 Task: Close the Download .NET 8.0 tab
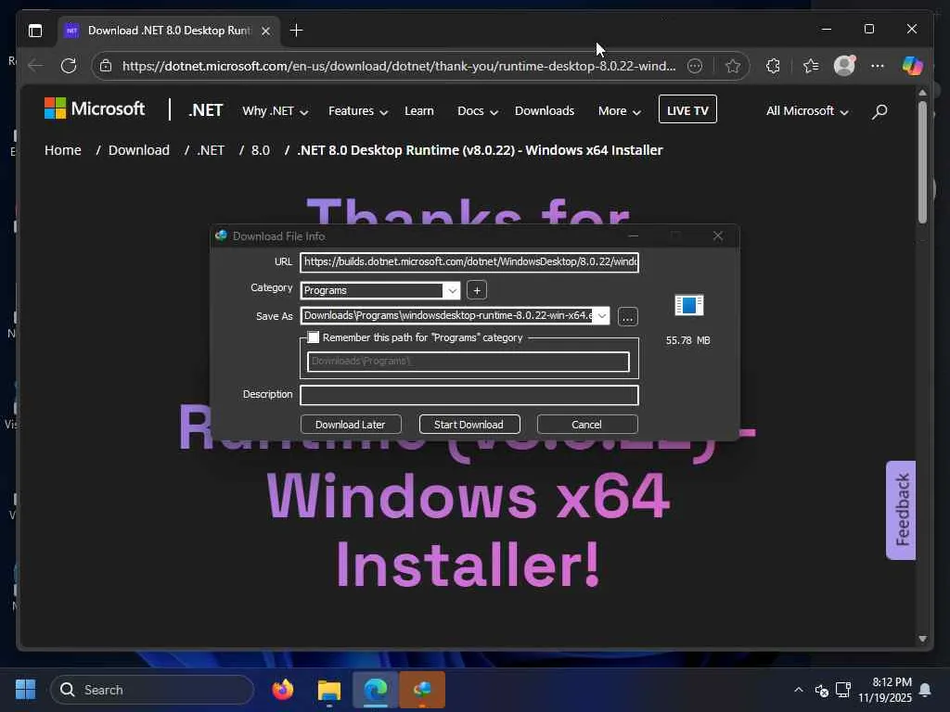click(x=265, y=31)
